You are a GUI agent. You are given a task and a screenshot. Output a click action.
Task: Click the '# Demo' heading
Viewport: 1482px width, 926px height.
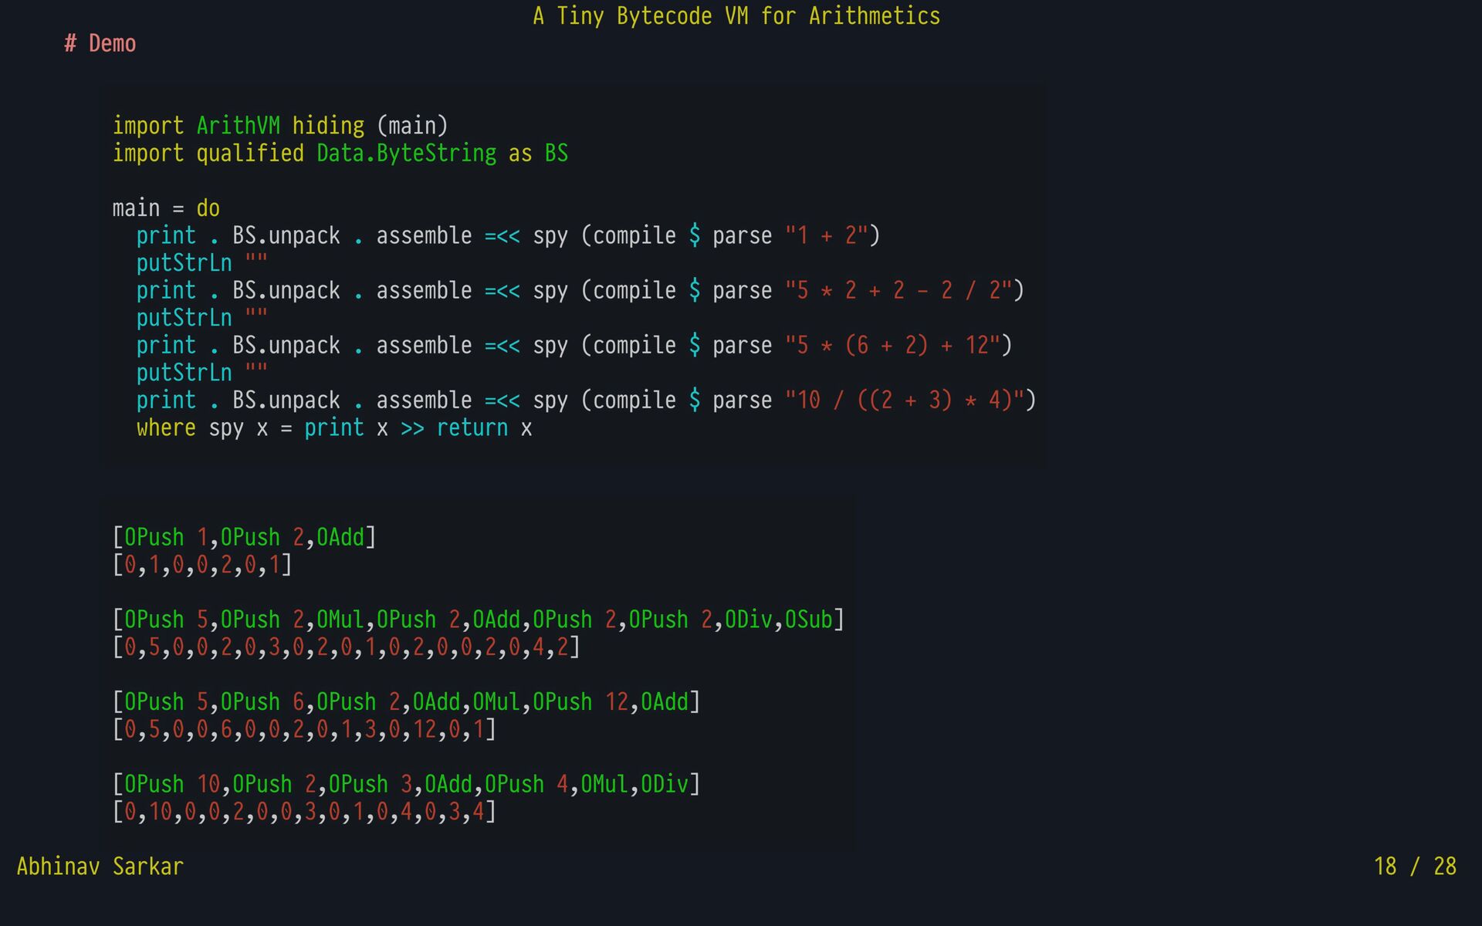100,44
